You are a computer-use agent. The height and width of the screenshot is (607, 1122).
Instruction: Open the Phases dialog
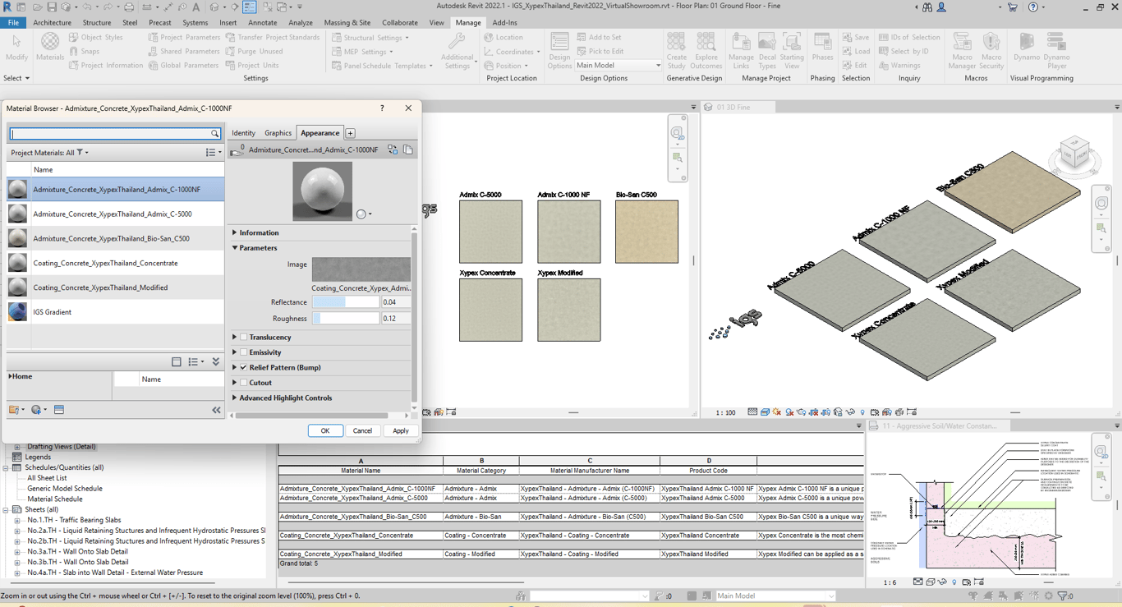tap(822, 46)
